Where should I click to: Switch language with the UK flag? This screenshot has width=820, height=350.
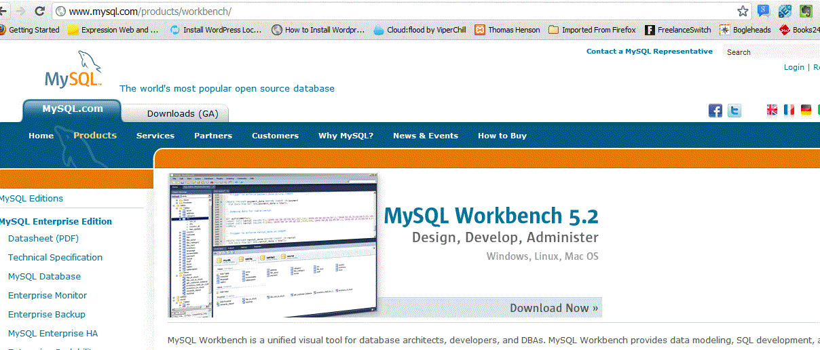[772, 110]
